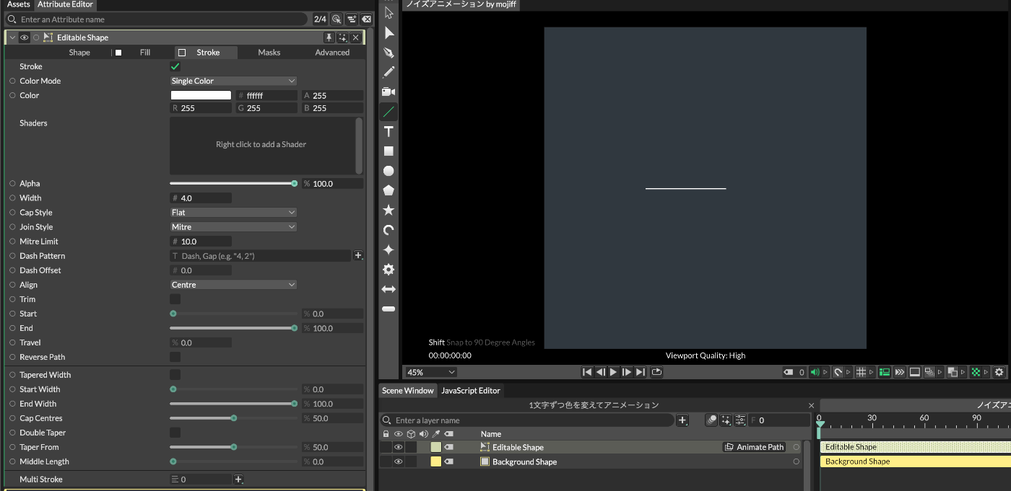
Task: Select the Cog shape tool
Action: coord(389,269)
